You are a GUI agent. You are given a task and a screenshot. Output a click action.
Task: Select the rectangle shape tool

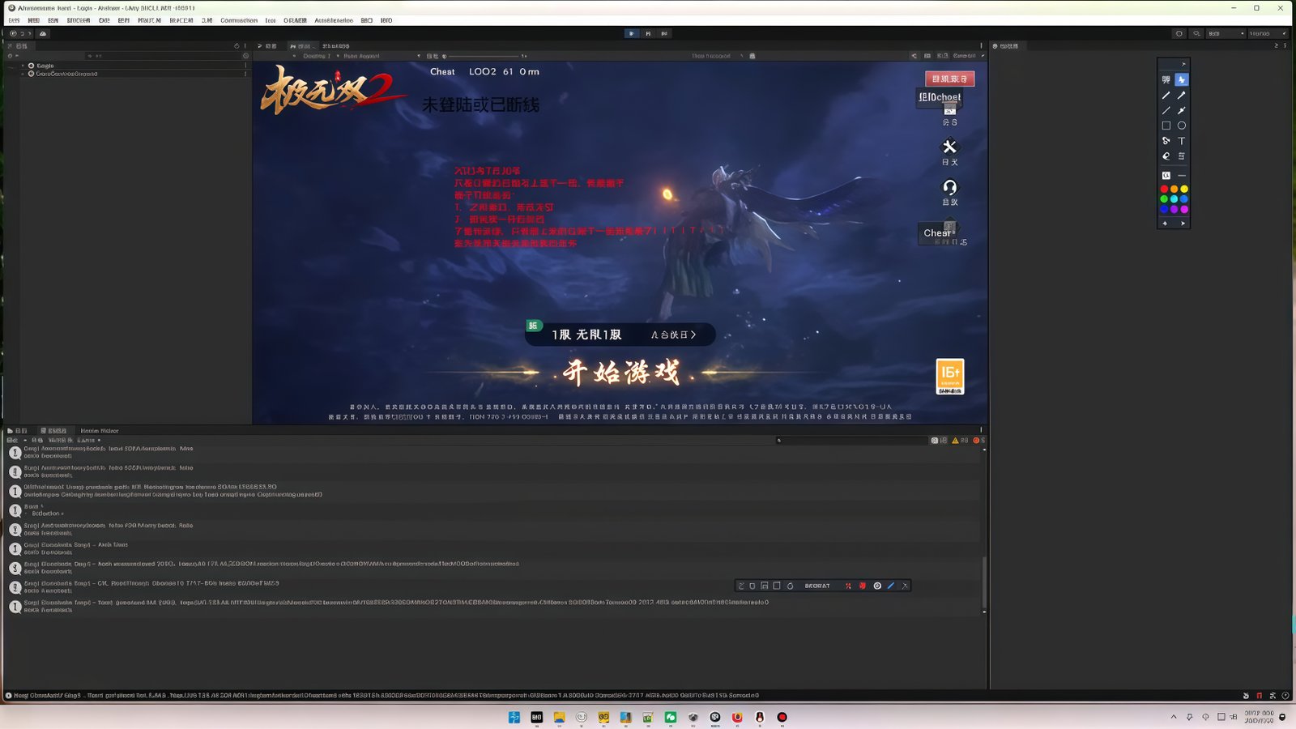pos(1166,126)
